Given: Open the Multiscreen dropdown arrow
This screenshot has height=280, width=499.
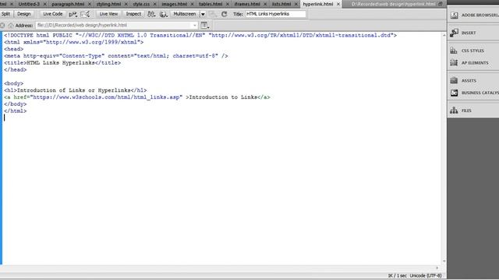Looking at the screenshot, I should click(x=203, y=14).
